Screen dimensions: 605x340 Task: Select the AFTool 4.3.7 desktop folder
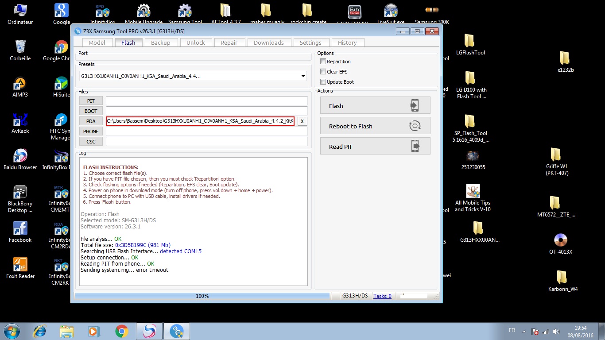pos(226,14)
